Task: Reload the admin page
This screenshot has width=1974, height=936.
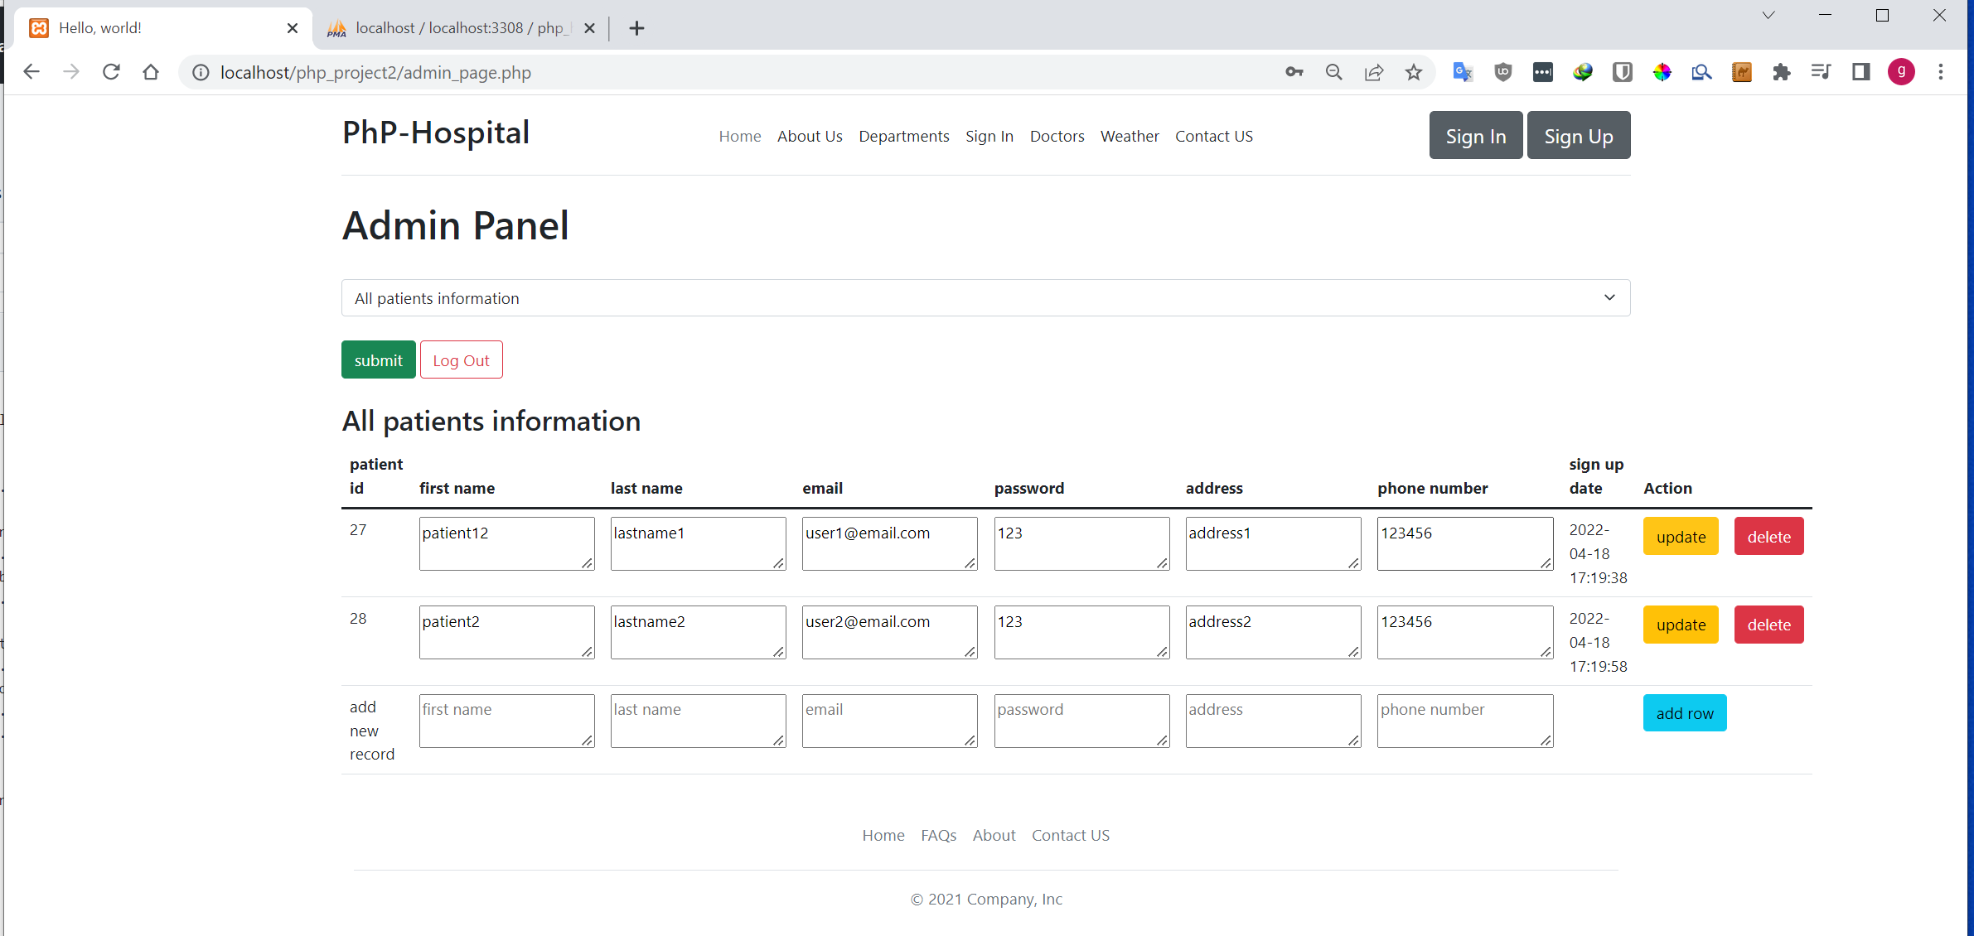Action: (111, 72)
